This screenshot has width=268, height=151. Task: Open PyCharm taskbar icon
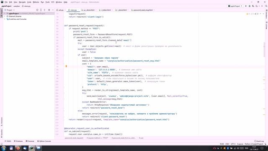(32, 148)
